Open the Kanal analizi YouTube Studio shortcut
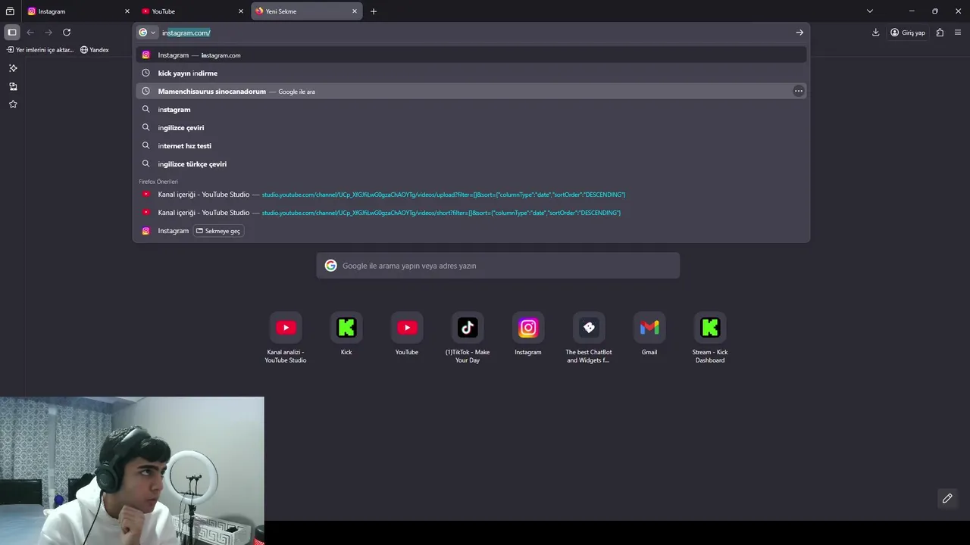Image resolution: width=970 pixels, height=545 pixels. 286,338
